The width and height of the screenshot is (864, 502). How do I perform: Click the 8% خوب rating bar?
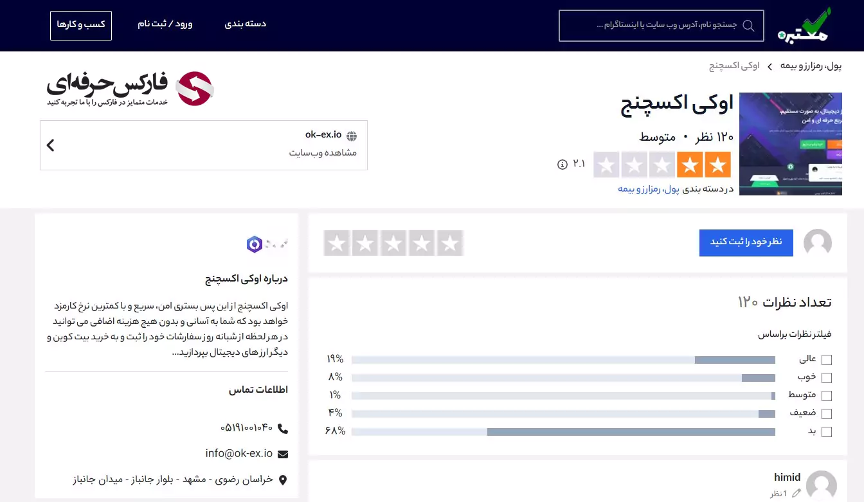(x=563, y=378)
